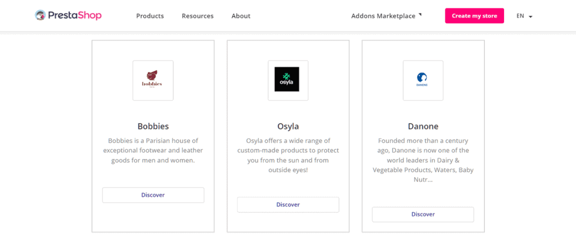Open the Resources menu

pyautogui.click(x=197, y=16)
